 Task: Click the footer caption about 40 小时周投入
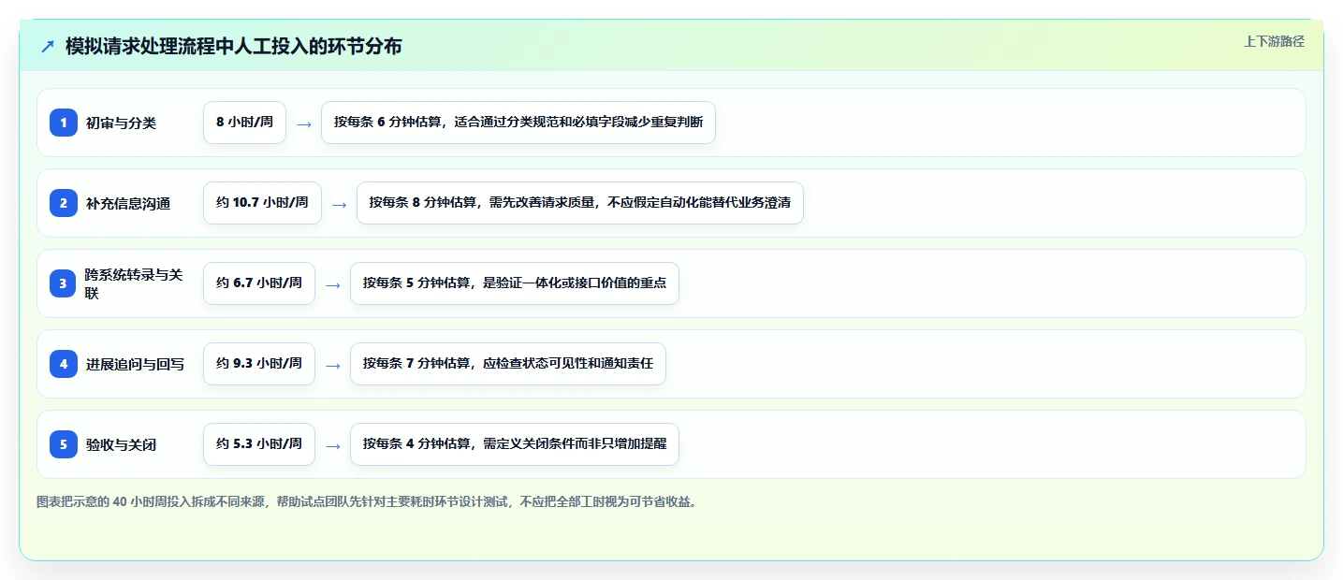click(366, 501)
